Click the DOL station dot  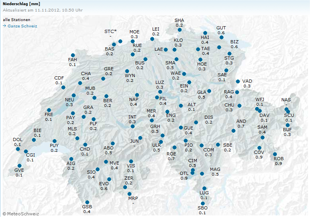(18, 149)
